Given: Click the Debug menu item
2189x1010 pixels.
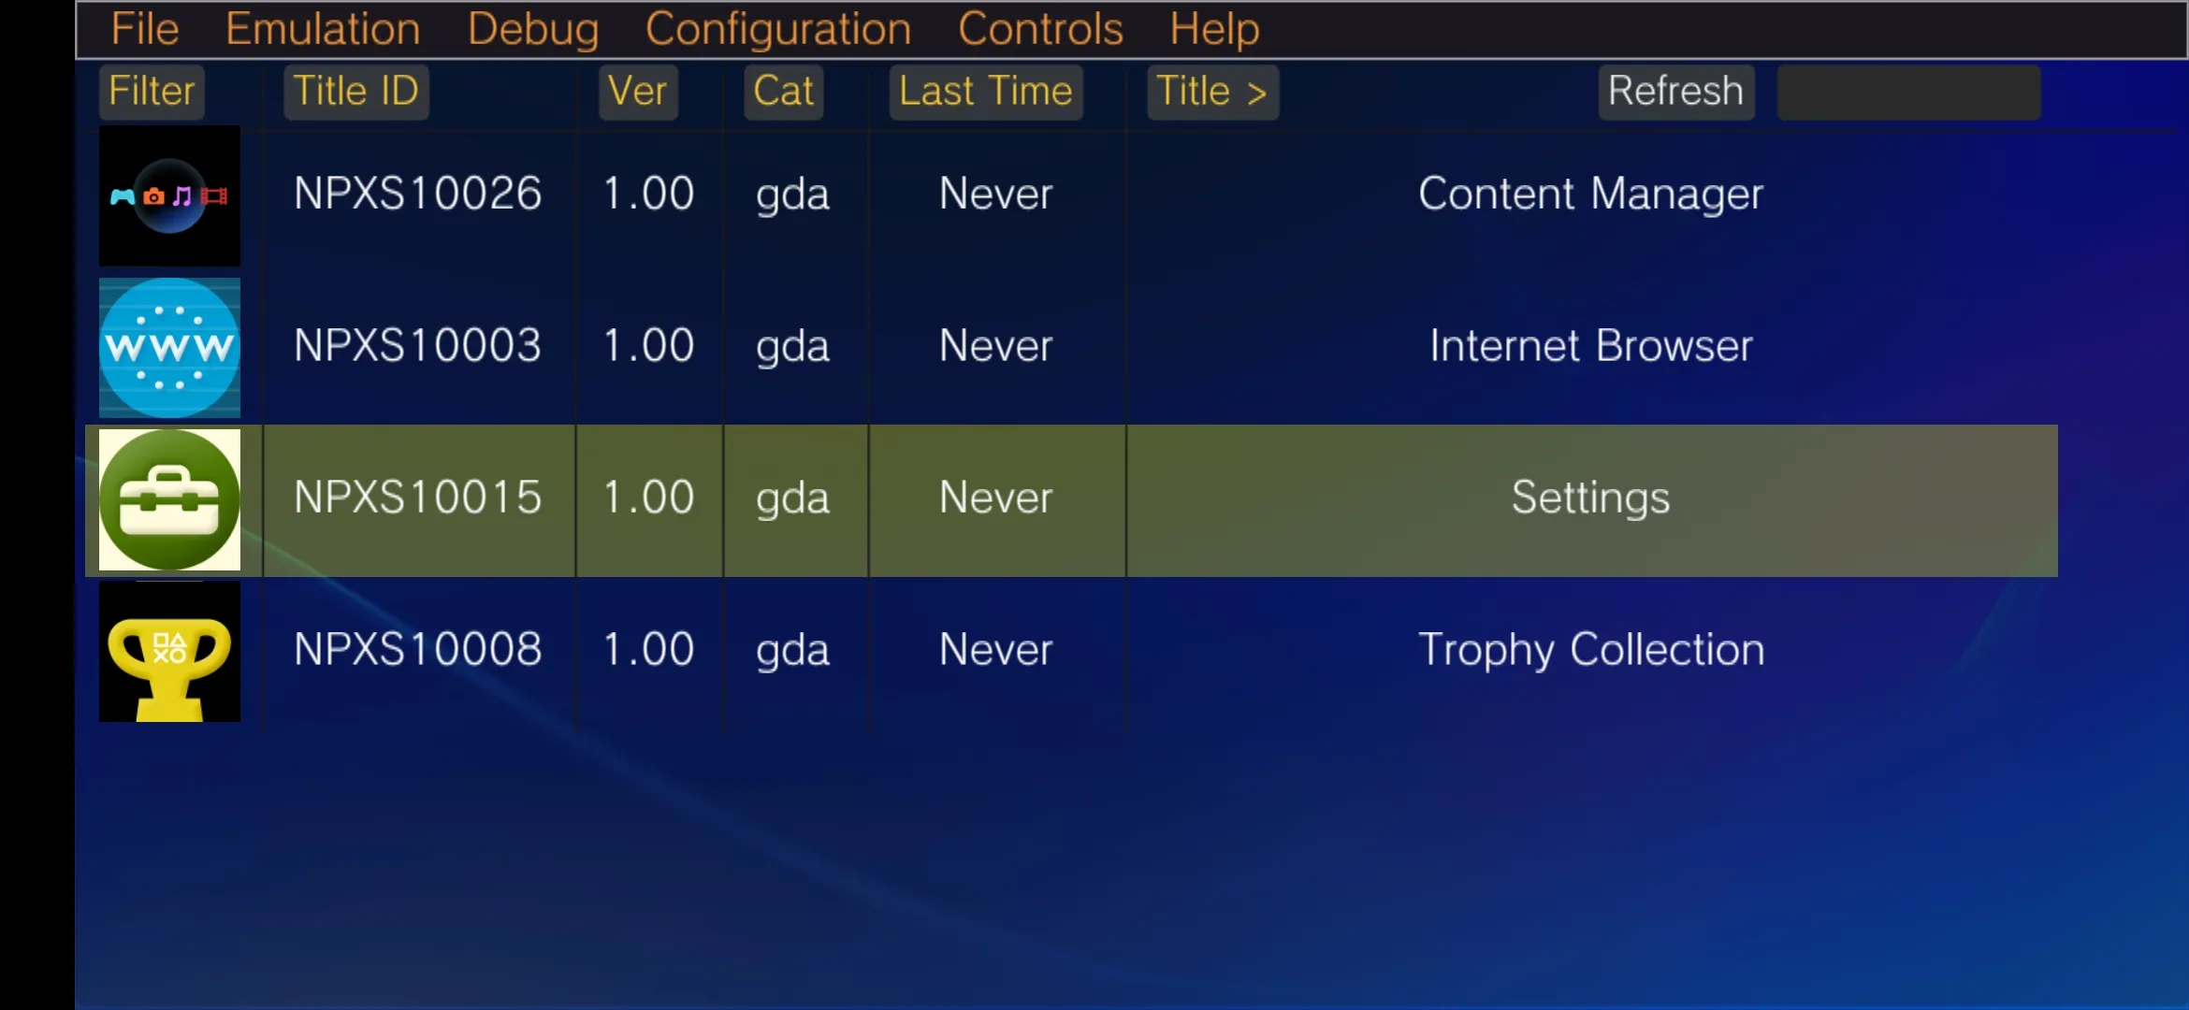Looking at the screenshot, I should pyautogui.click(x=533, y=28).
